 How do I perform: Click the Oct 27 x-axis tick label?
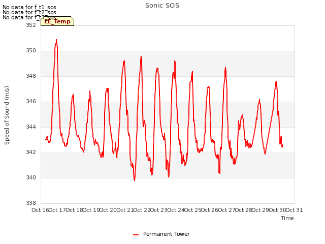[227, 210]
